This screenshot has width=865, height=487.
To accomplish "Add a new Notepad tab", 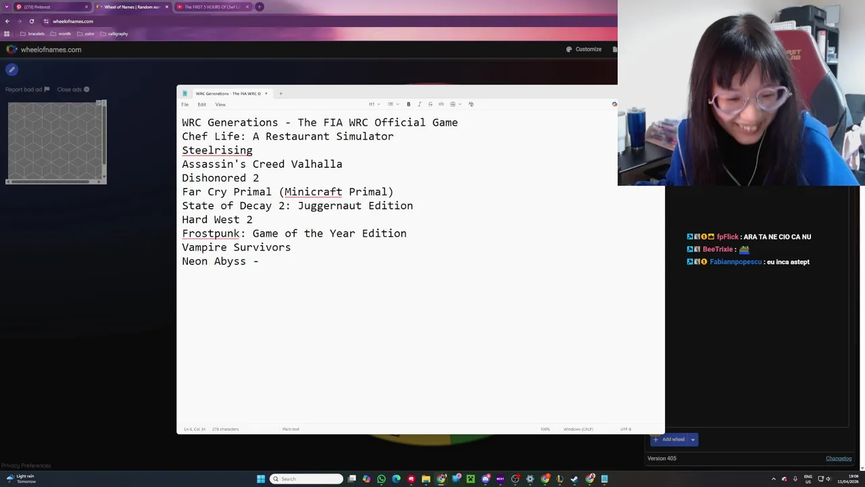I will (280, 93).
